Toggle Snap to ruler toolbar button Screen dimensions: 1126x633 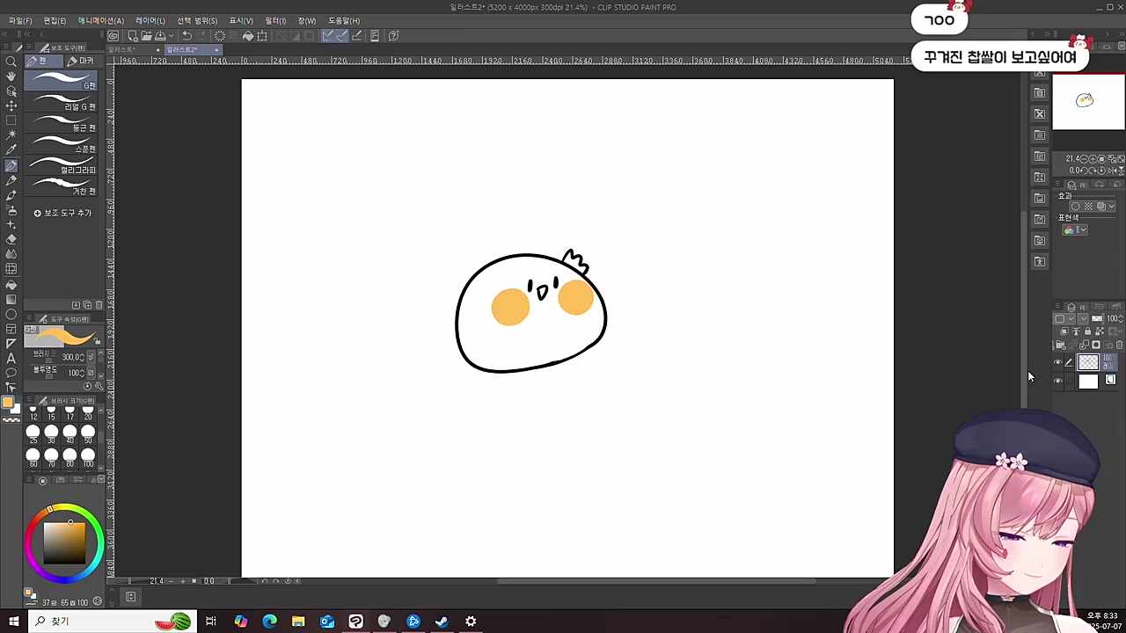tap(328, 36)
